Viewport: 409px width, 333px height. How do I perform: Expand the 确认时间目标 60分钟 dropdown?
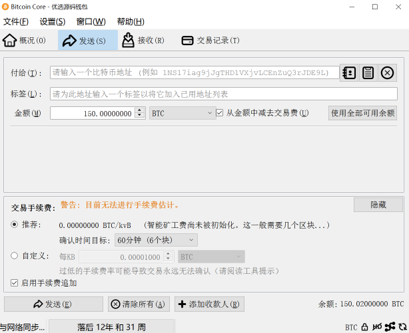pyautogui.click(x=155, y=240)
